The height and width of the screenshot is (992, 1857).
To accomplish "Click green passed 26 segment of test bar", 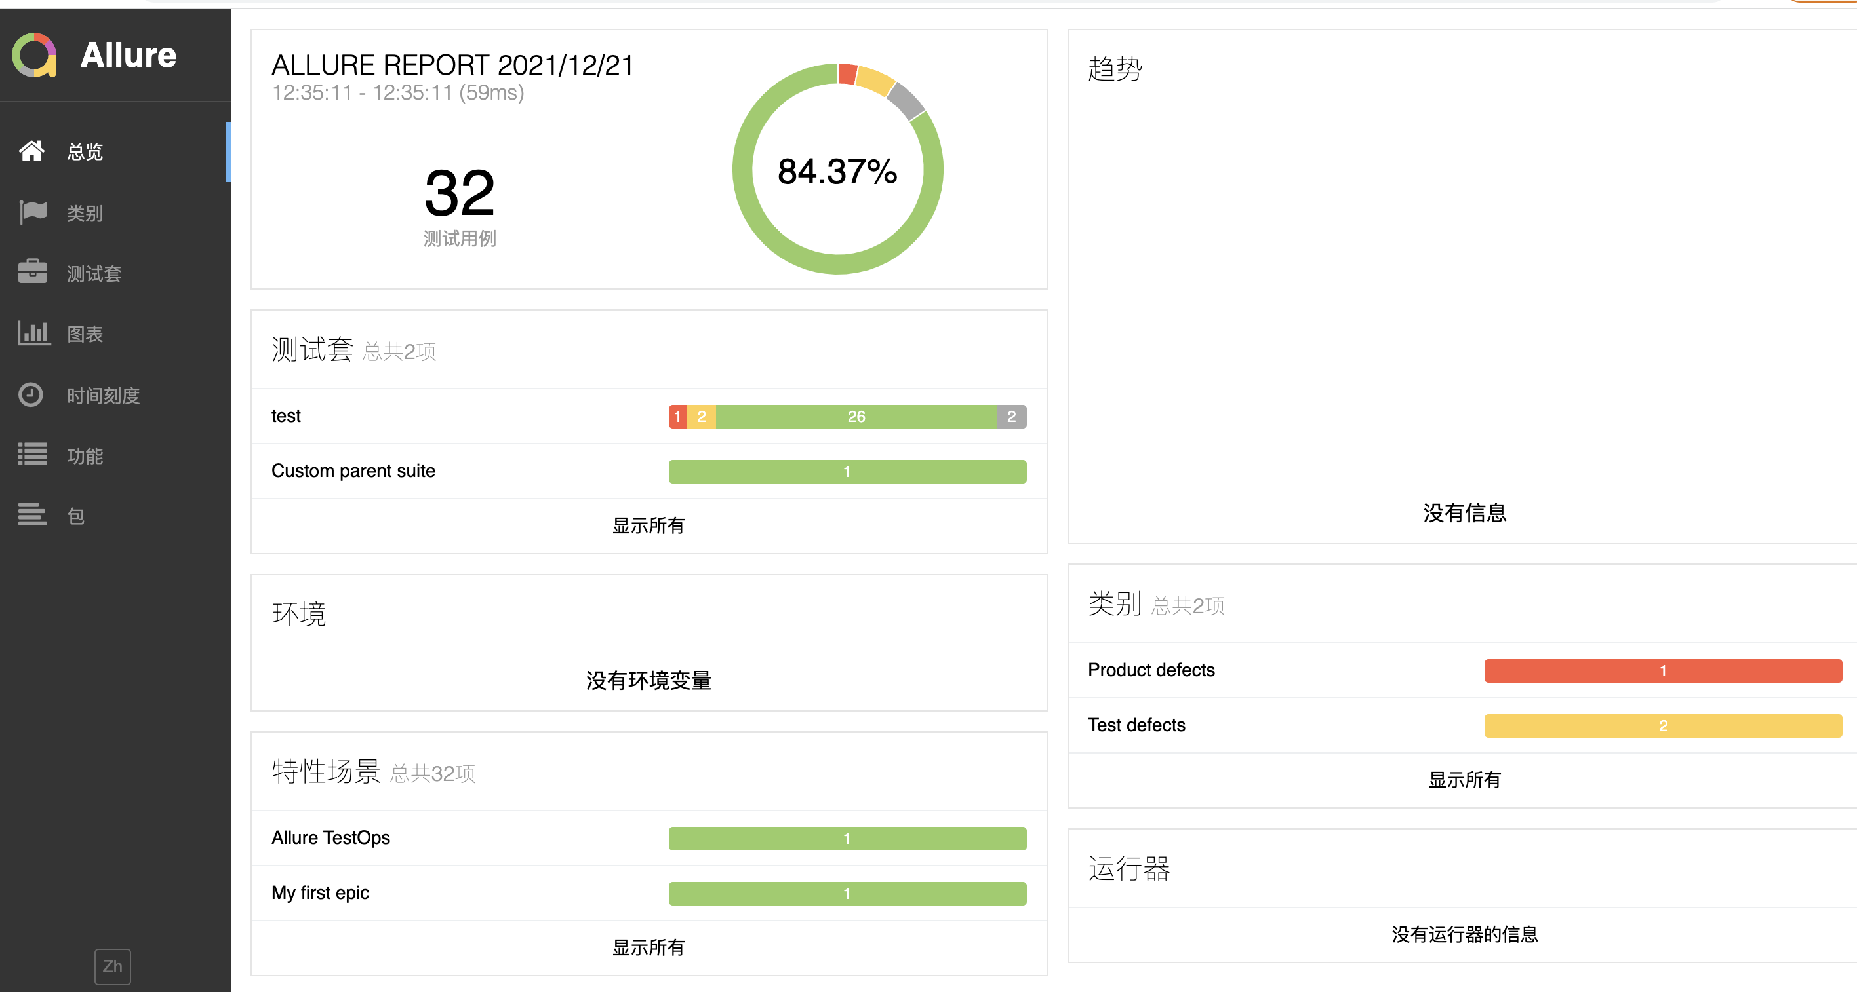I will click(856, 417).
